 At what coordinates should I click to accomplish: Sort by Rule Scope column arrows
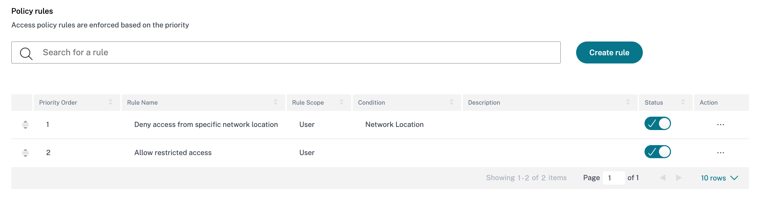pyautogui.click(x=341, y=102)
